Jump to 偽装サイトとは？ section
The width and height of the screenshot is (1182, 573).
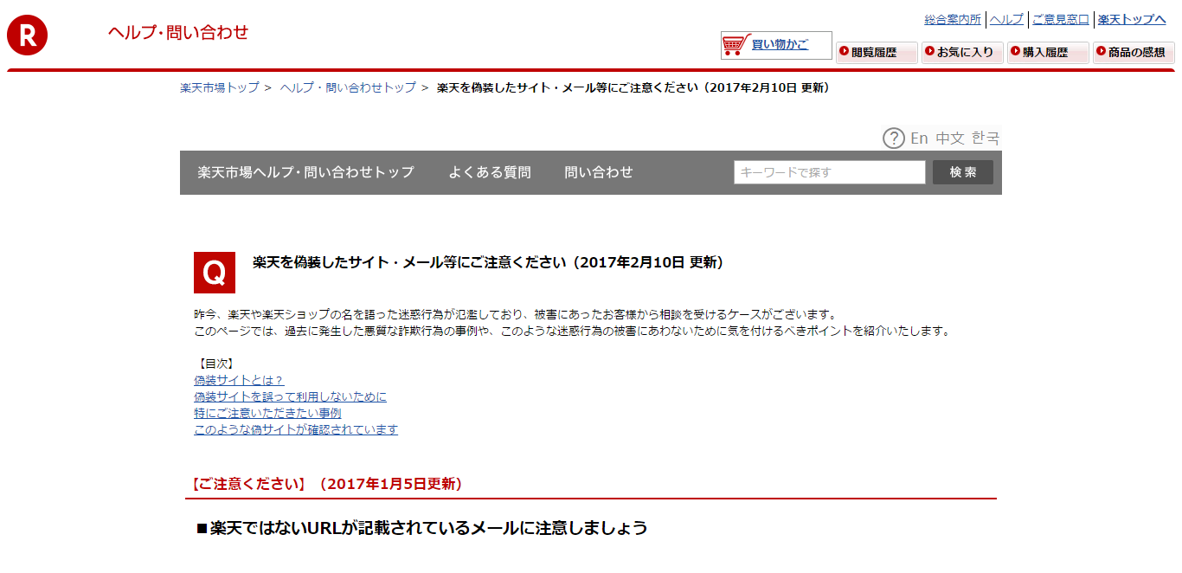click(x=239, y=380)
